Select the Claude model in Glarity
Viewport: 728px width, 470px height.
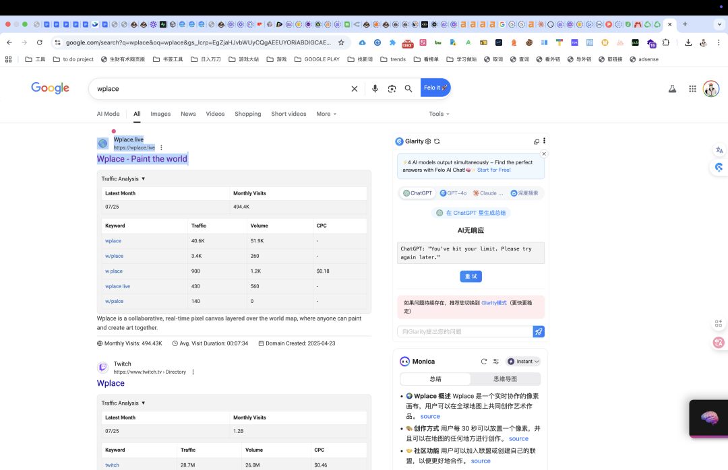click(x=488, y=193)
